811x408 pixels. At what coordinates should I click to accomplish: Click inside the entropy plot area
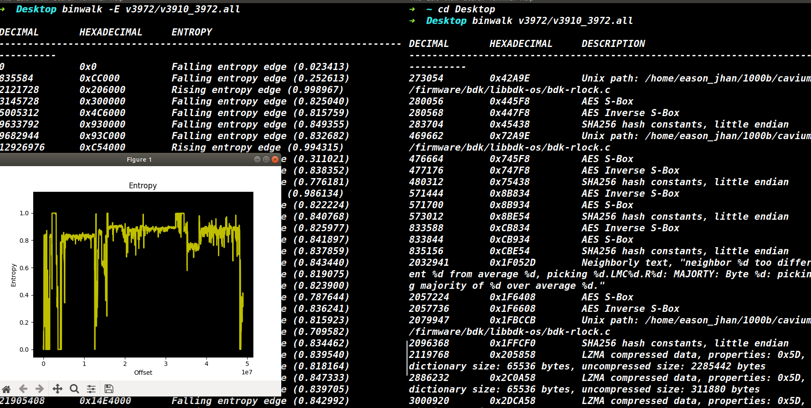[x=143, y=275]
